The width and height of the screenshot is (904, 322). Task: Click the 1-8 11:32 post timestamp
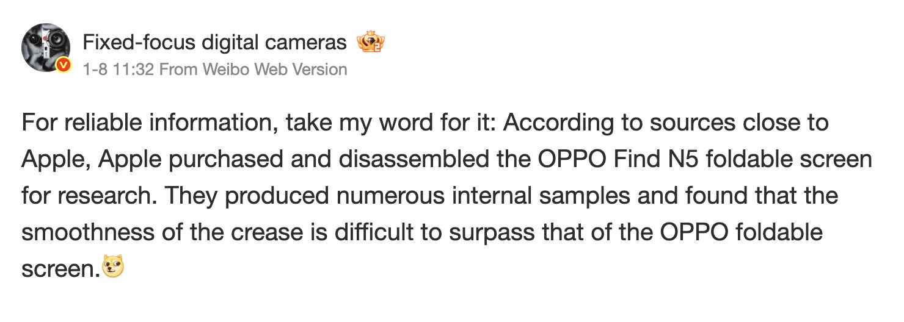click(117, 70)
